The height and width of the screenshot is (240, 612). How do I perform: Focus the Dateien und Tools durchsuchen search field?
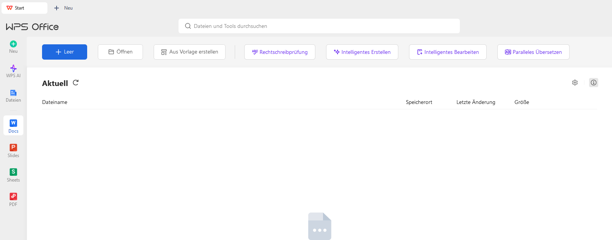(x=319, y=26)
